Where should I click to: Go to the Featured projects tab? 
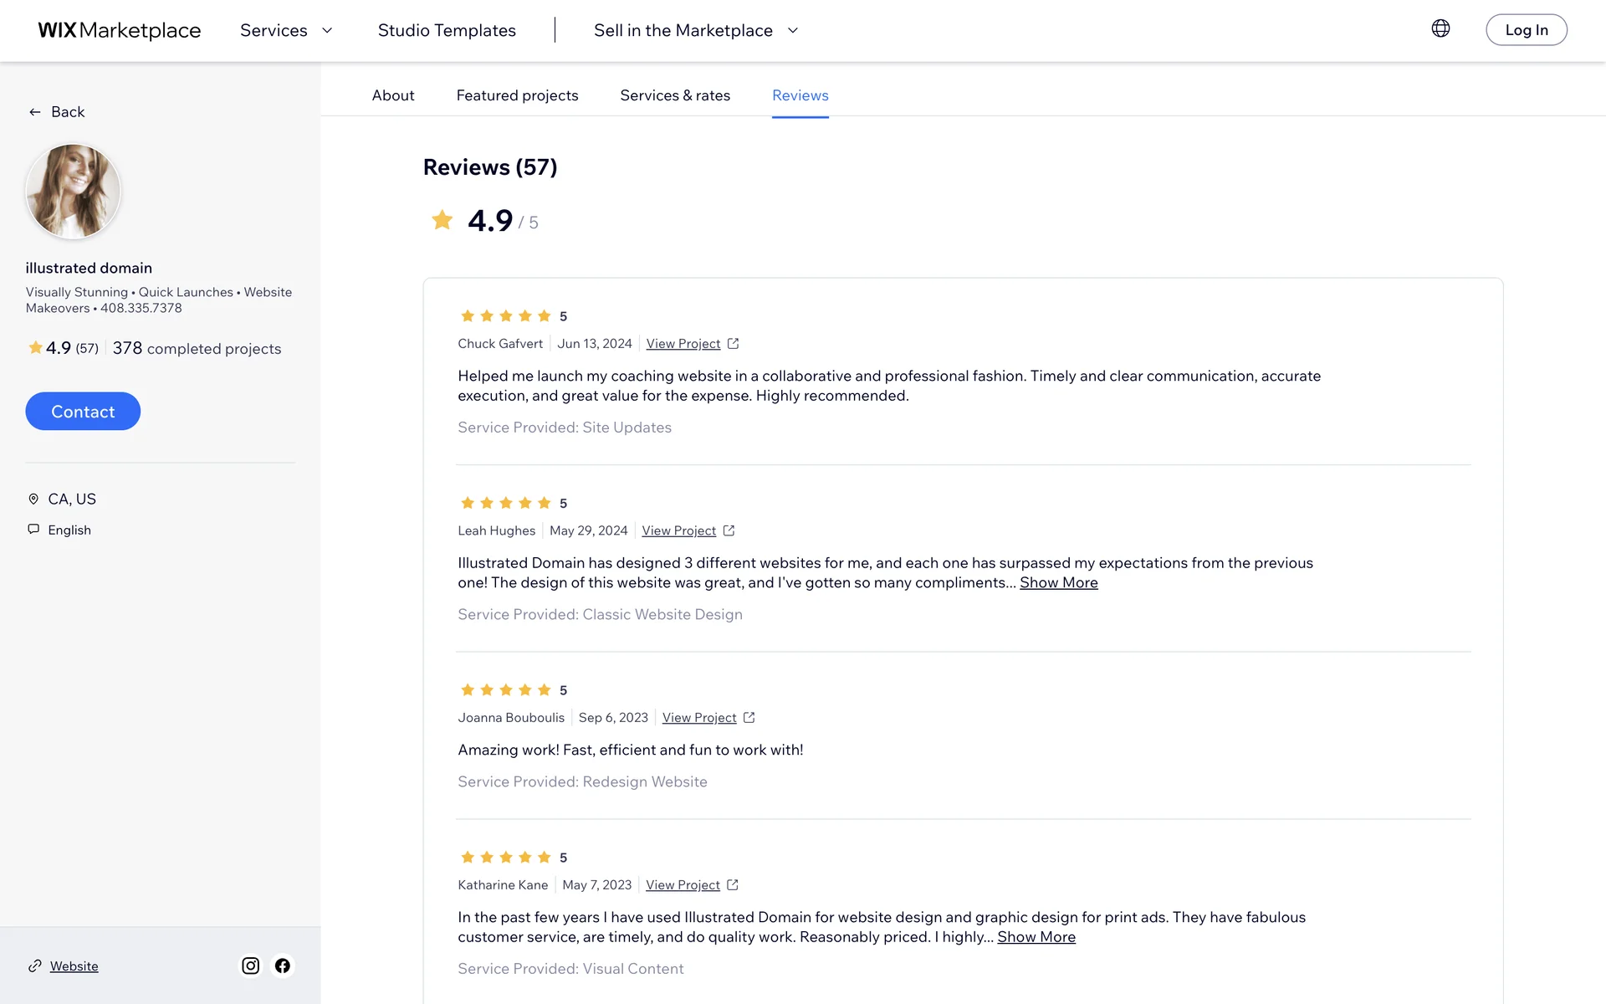(517, 95)
